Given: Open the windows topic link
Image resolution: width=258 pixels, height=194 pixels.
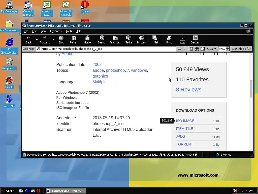Looking at the screenshot, I should click(139, 70).
